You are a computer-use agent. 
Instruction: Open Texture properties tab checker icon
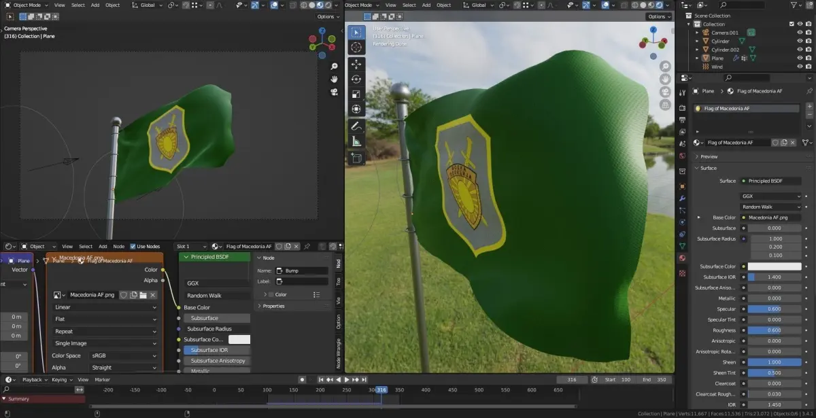click(x=682, y=273)
